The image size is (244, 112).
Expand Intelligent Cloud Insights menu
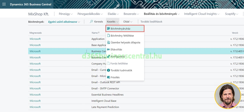click(x=202, y=14)
